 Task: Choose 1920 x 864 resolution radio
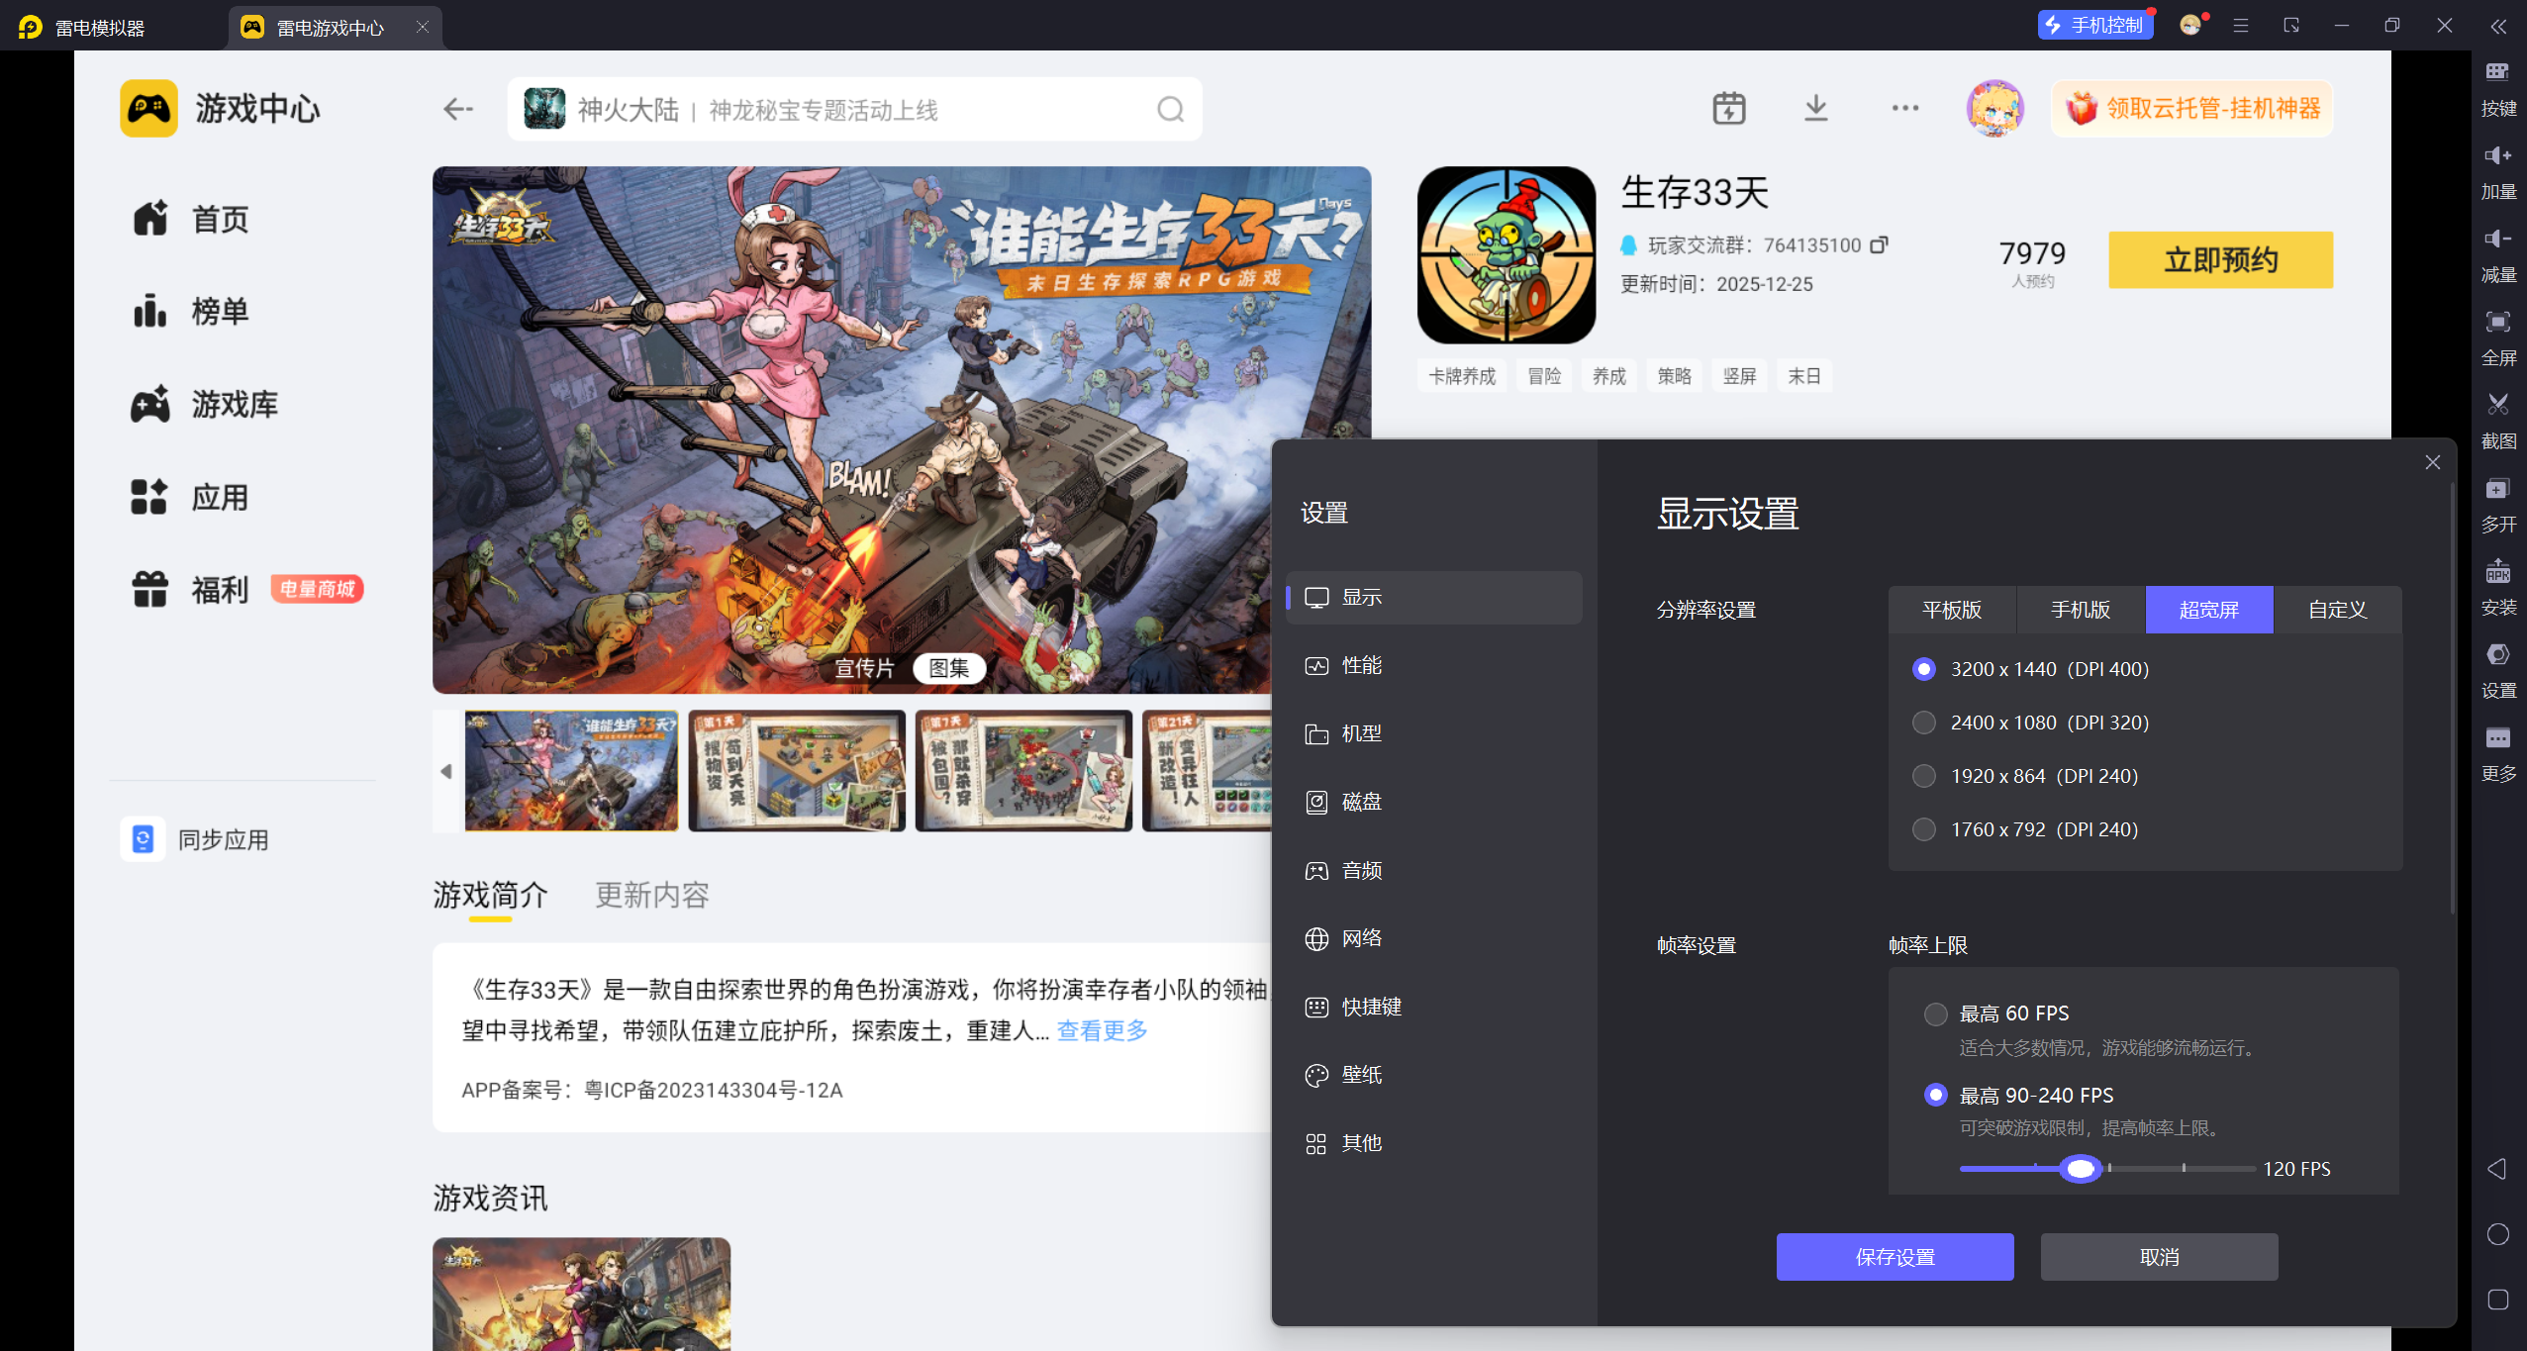(x=1924, y=776)
